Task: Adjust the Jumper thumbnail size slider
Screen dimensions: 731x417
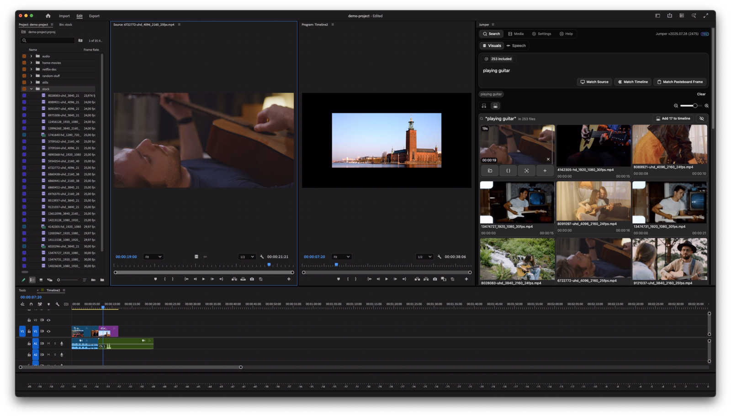Action: tap(694, 106)
